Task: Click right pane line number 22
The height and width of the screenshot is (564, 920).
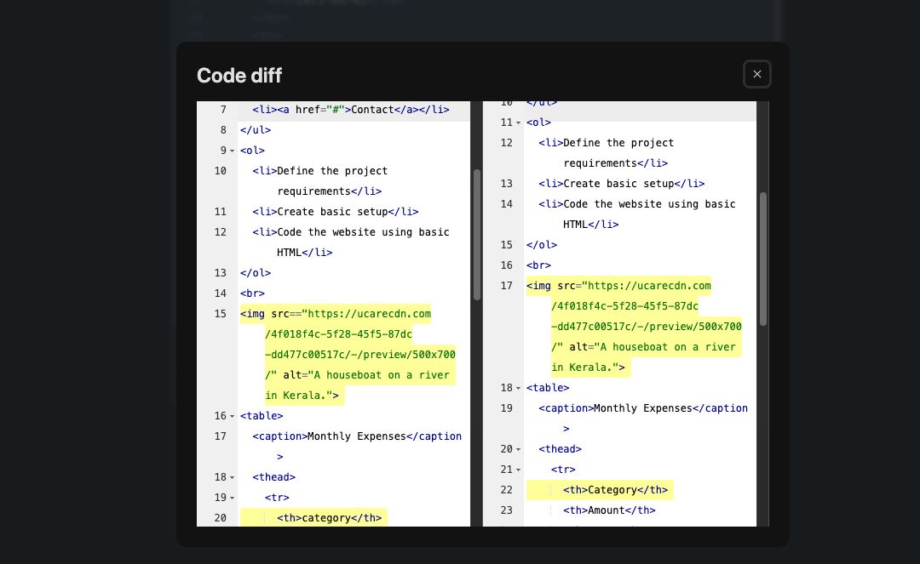Action: pos(506,490)
